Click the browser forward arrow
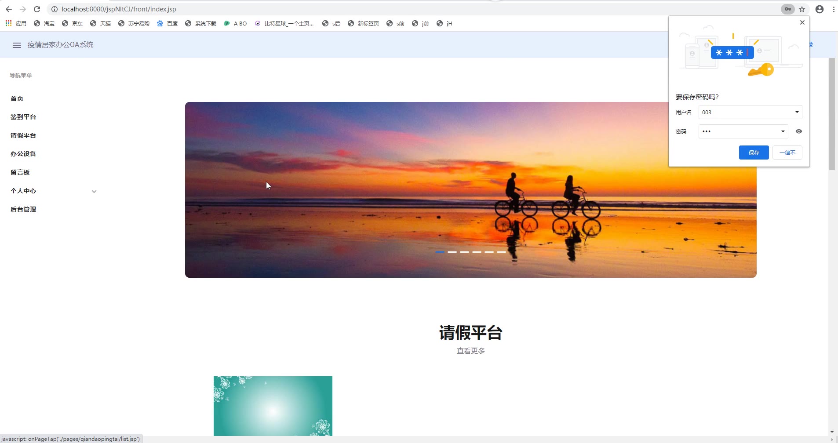Screen dimensions: 838x443 pos(23,9)
